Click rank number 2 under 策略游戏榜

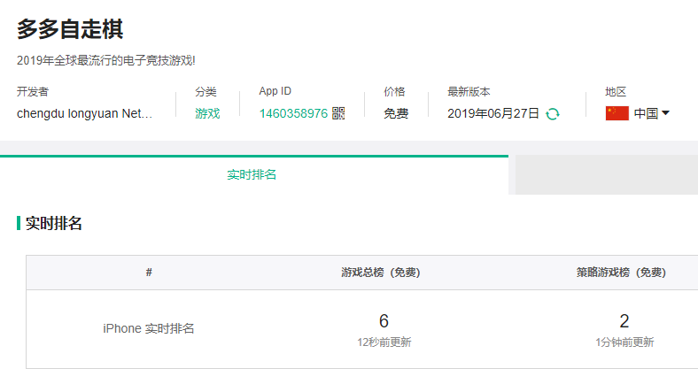click(624, 321)
